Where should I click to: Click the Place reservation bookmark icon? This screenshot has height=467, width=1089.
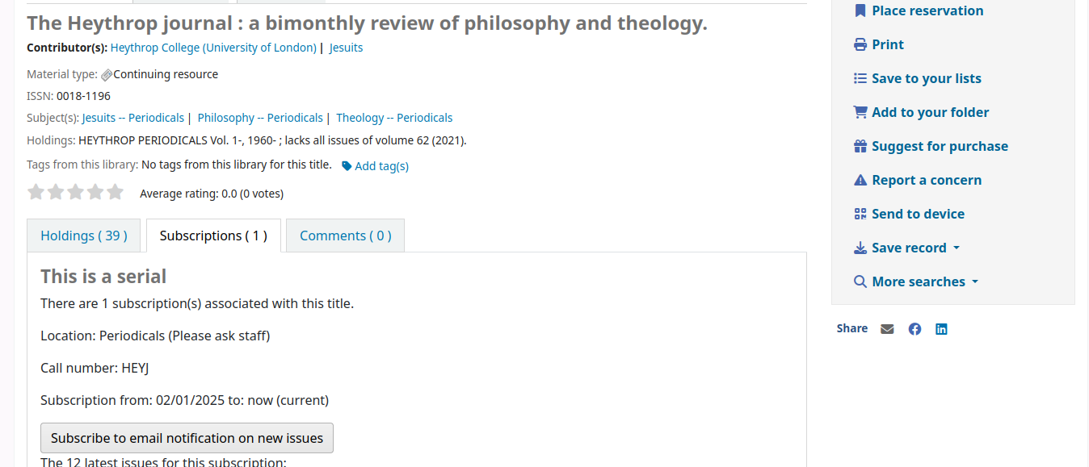pyautogui.click(x=860, y=11)
